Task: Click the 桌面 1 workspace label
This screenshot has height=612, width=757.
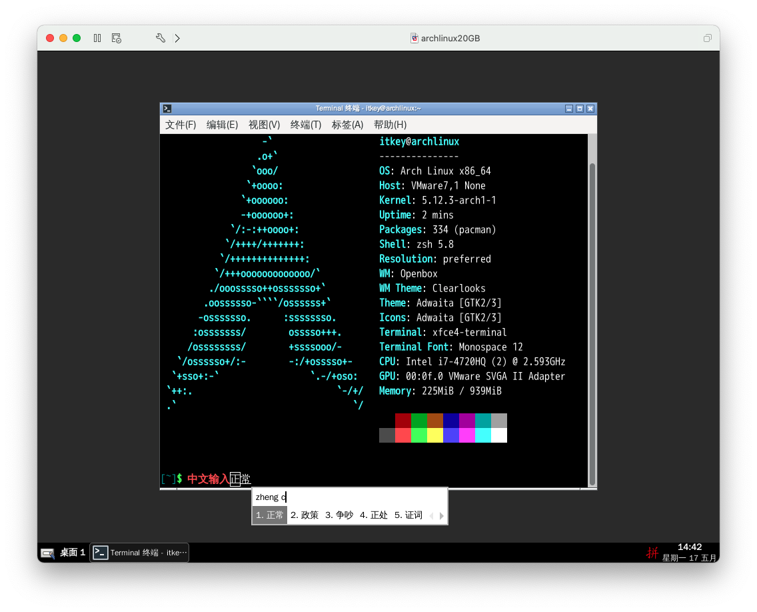Action: [73, 553]
